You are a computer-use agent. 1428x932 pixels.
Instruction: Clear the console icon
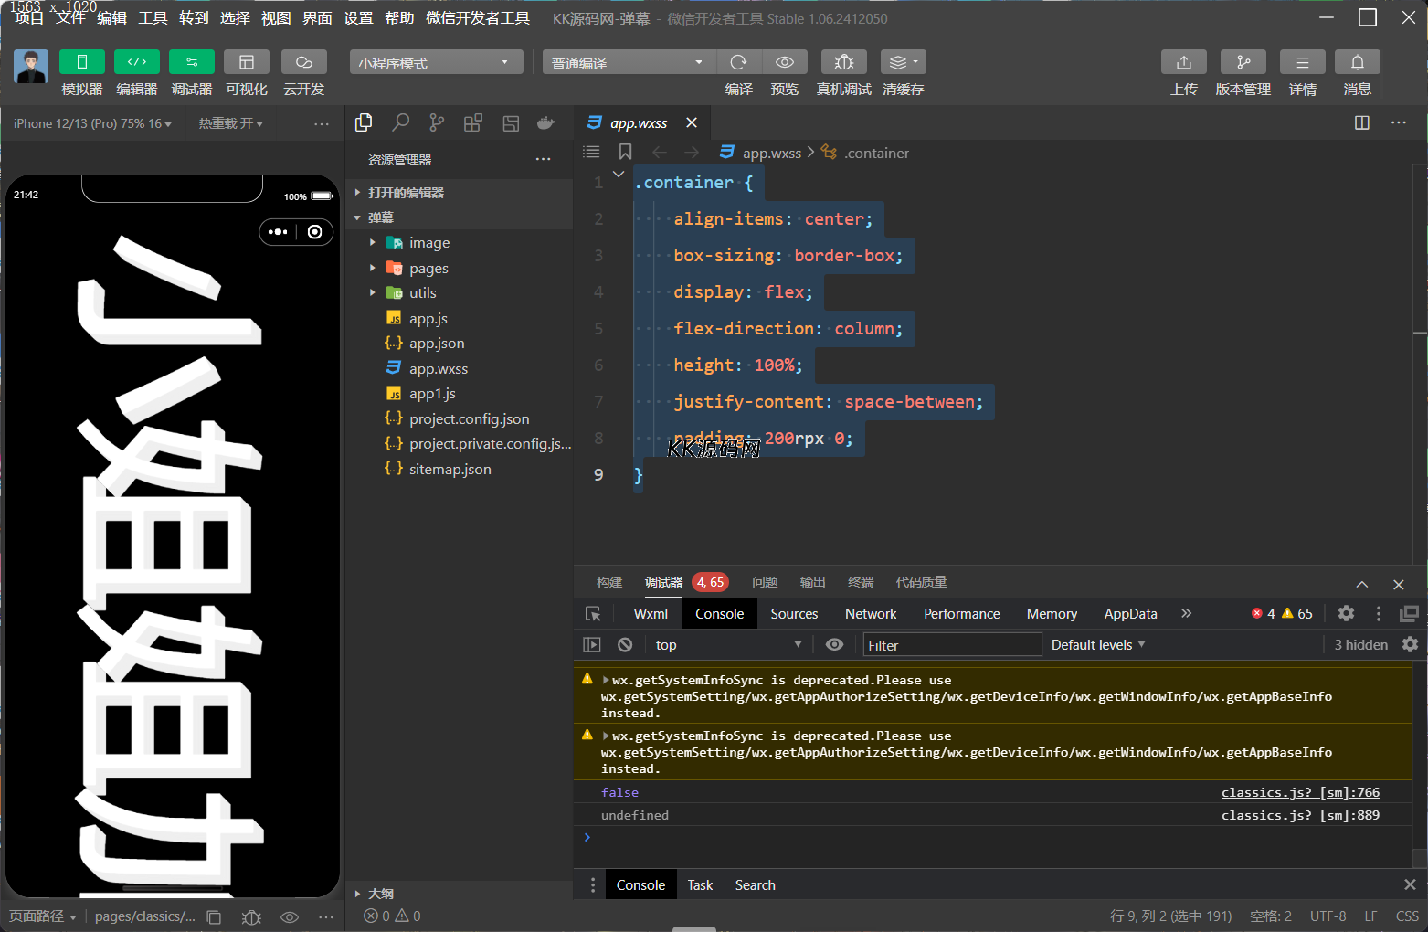point(625,644)
